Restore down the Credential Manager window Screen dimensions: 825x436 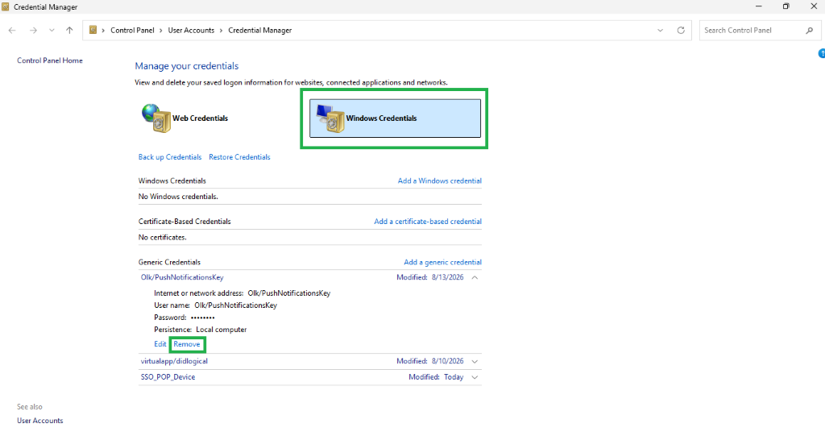tap(786, 6)
